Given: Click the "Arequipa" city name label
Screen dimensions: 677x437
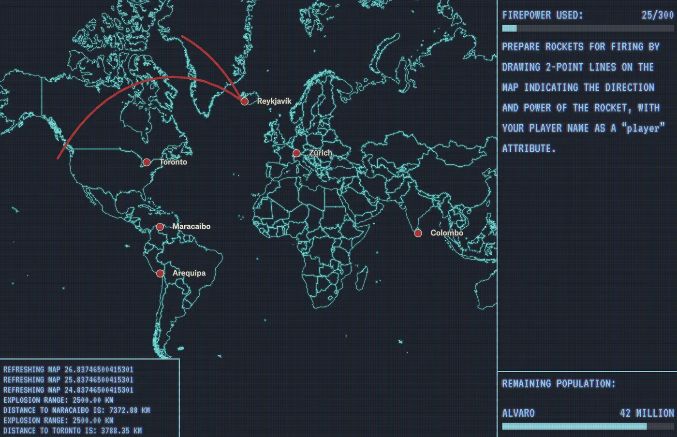Looking at the screenshot, I should point(189,273).
